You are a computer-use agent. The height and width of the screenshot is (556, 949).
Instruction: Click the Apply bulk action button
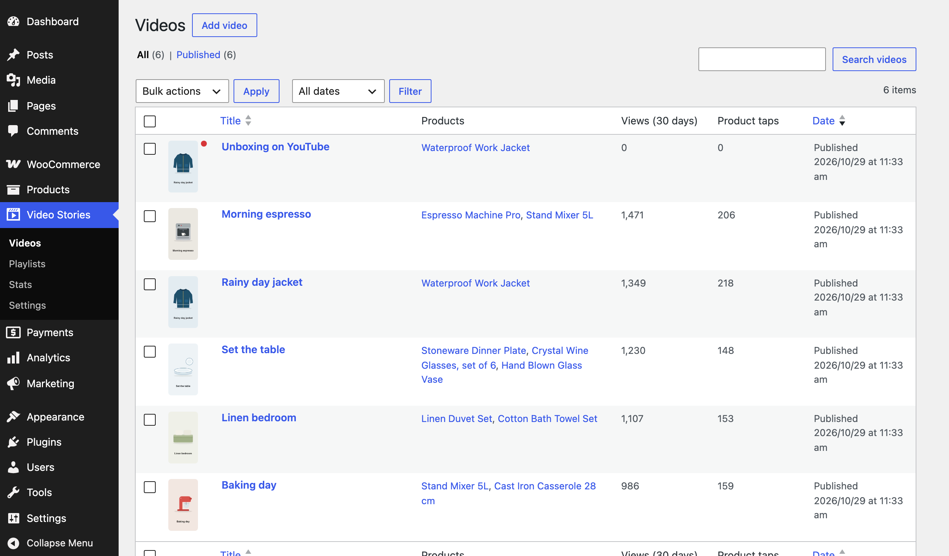pyautogui.click(x=257, y=91)
